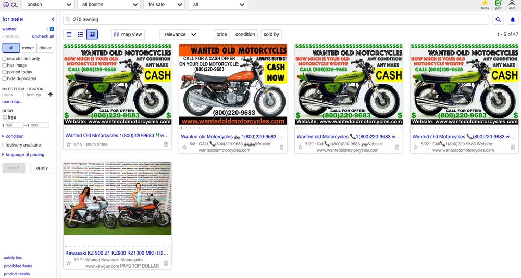Click the bell save-search alert icon
This screenshot has width=521, height=278.
(x=513, y=20)
